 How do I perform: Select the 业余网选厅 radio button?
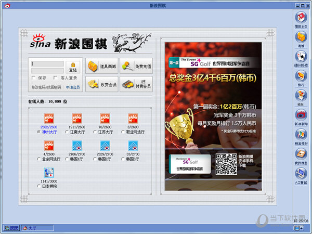(39, 159)
